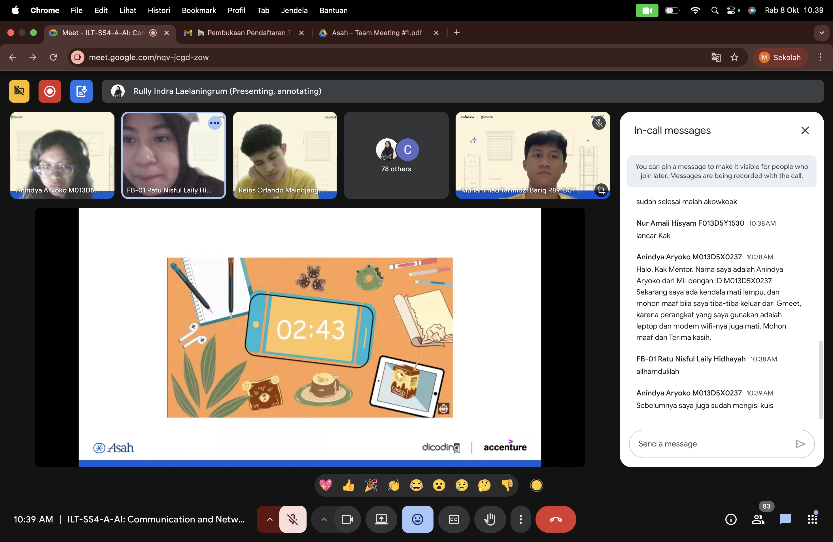
Task: Raise hand using the hand icon
Action: [490, 519]
